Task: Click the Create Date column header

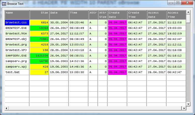Action: [117, 15]
